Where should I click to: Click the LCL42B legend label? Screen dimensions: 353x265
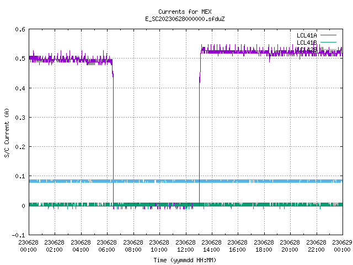(x=307, y=50)
